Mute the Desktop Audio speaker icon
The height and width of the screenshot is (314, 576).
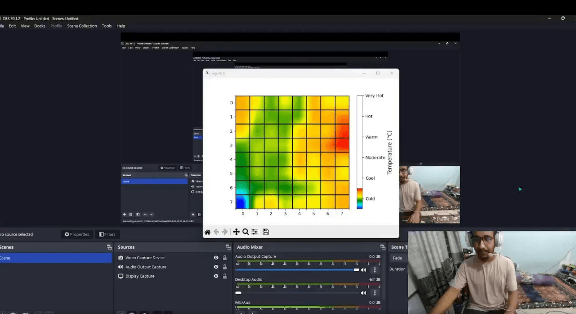[x=364, y=293]
